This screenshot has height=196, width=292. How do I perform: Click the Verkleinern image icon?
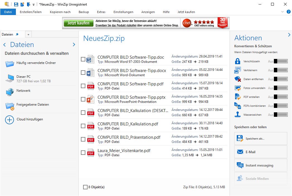237,70
